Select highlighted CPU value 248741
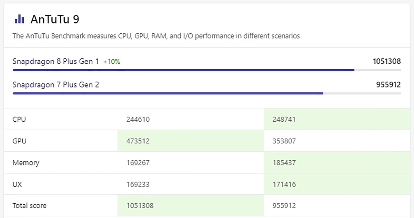 pyautogui.click(x=284, y=119)
